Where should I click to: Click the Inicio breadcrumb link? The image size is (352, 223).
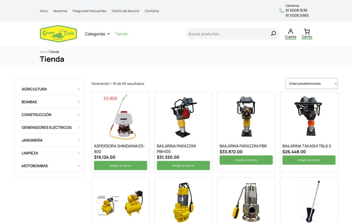43,51
